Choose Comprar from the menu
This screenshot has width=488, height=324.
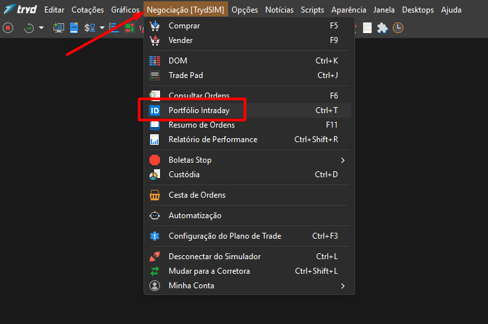pyautogui.click(x=249, y=26)
